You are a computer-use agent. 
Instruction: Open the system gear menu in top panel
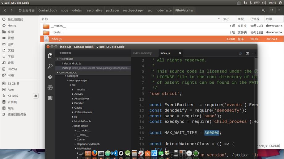(x=280, y=3)
